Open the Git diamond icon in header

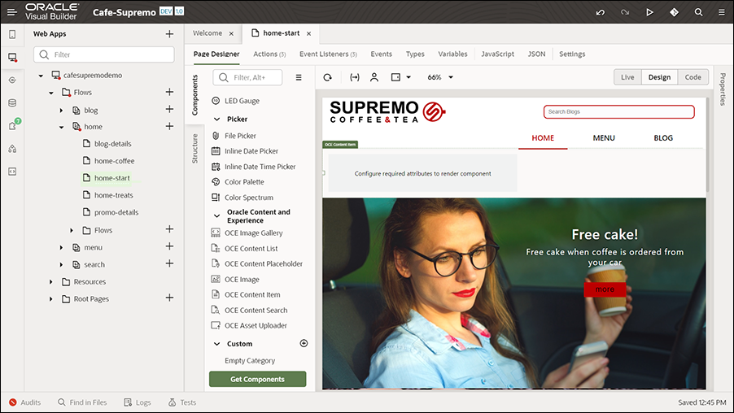click(x=674, y=13)
